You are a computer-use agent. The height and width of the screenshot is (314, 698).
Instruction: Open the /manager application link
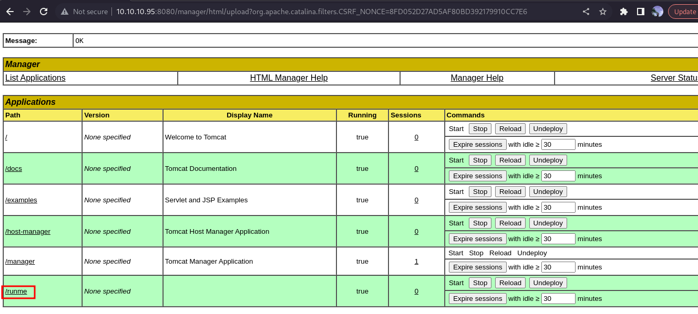click(x=20, y=262)
